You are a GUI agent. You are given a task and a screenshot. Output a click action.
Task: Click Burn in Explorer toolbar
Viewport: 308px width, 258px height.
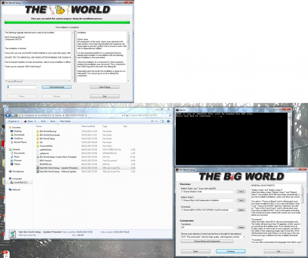point(53,121)
